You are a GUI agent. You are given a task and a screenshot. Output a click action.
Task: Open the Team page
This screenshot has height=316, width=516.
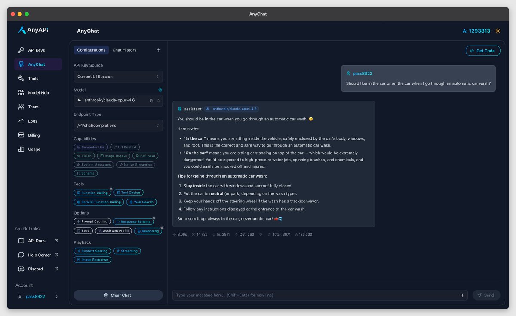point(38,107)
